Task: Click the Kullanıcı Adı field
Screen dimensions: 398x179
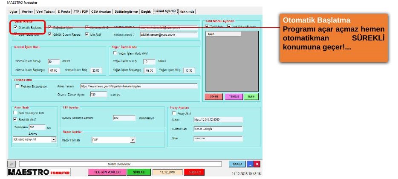Action: pos(218,129)
